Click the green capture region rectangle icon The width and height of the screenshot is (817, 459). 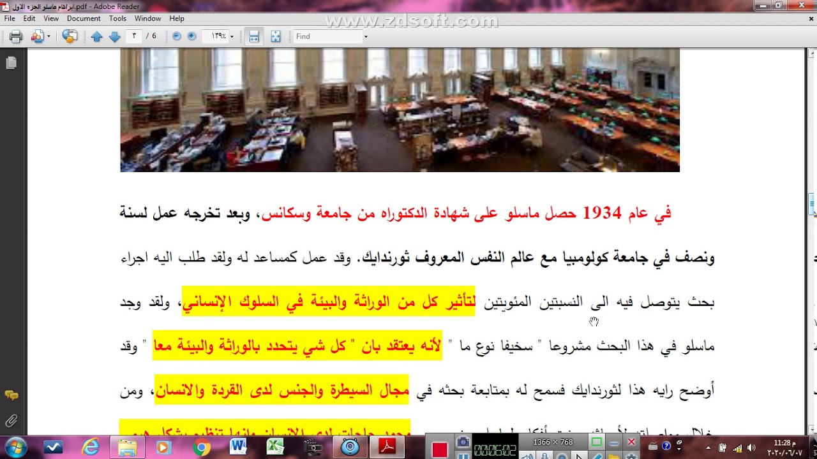pyautogui.click(x=596, y=442)
